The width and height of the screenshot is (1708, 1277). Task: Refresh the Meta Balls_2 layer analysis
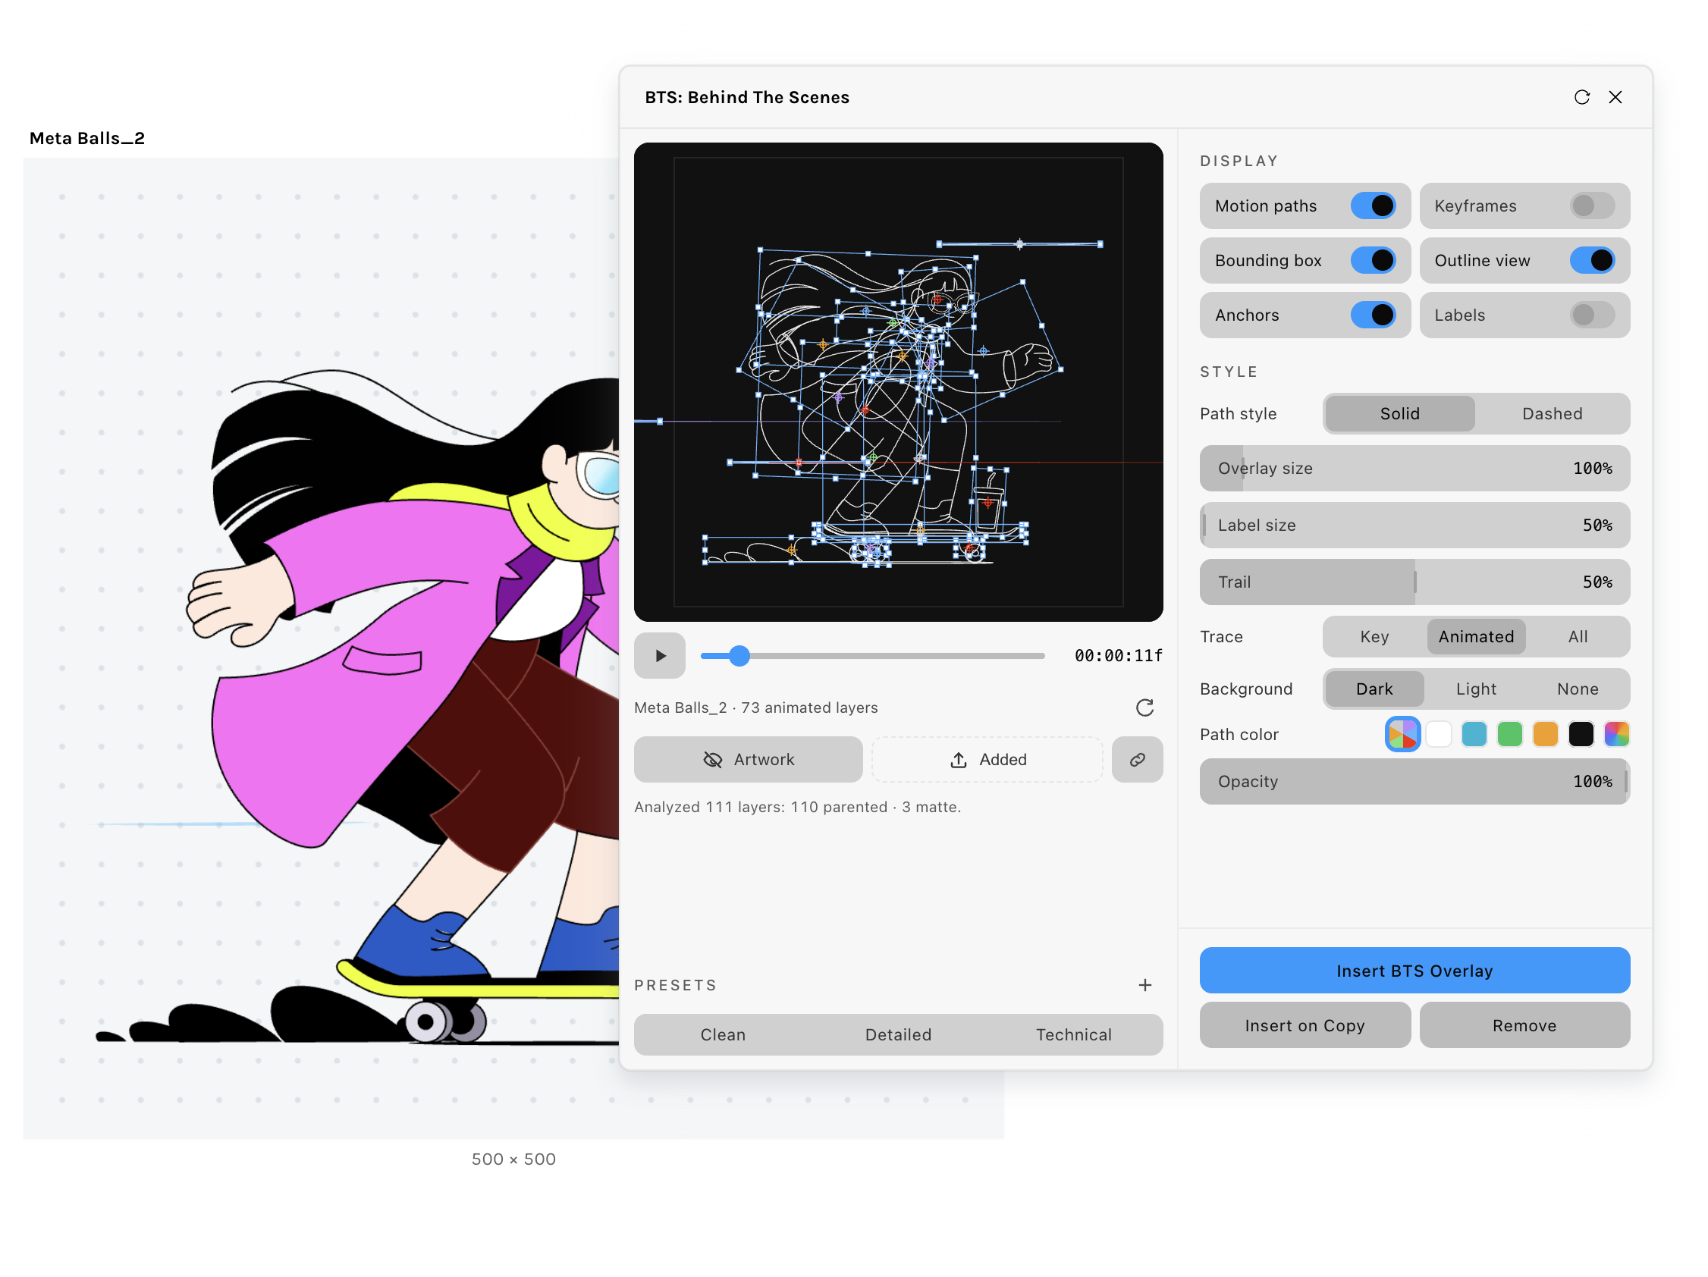click(1144, 708)
